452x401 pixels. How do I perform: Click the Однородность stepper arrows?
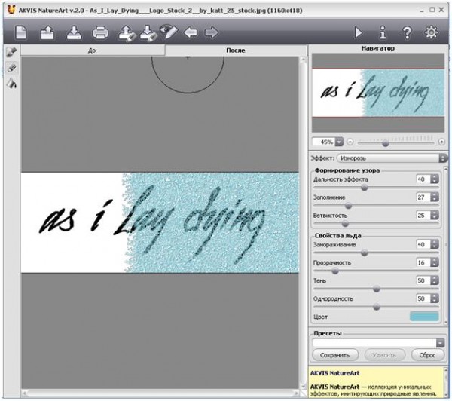pos(435,298)
